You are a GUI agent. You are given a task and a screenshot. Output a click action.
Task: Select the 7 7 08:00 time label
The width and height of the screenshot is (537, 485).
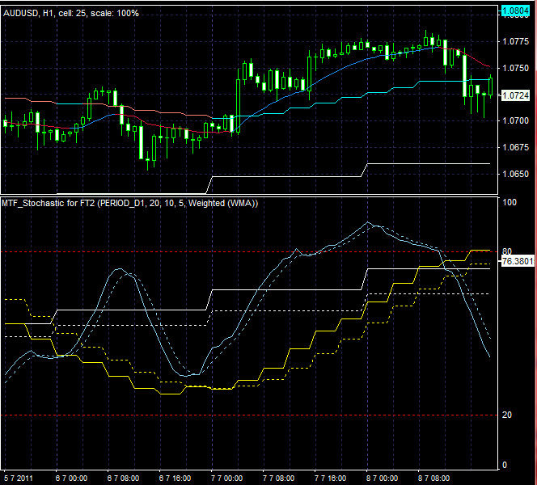tap(278, 479)
